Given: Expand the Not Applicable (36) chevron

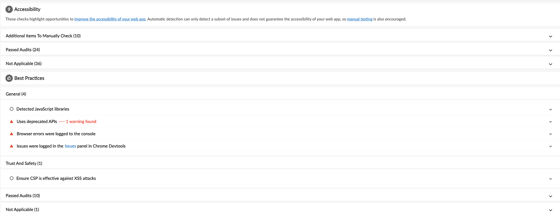Looking at the screenshot, I should [x=550, y=64].
